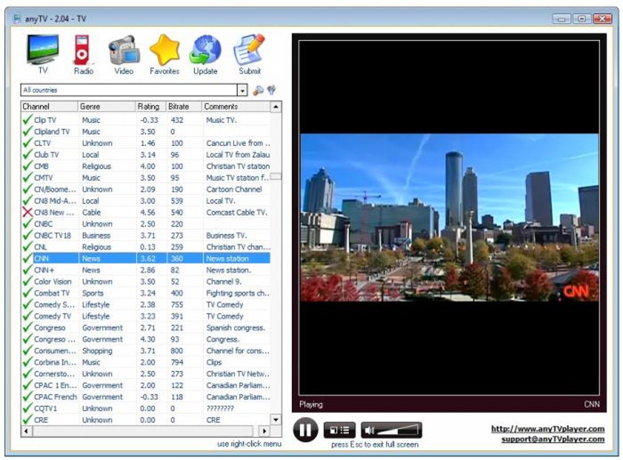
Task: Open the www.anyTVplayer.com link
Action: tap(547, 429)
